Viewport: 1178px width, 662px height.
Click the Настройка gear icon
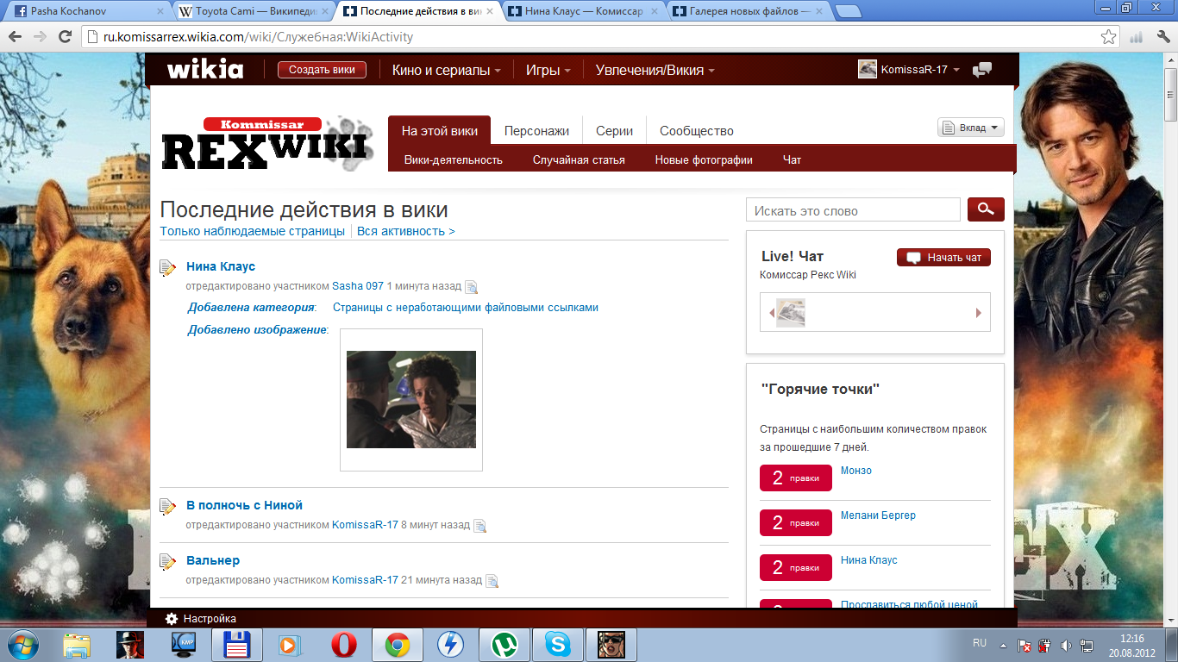click(172, 619)
